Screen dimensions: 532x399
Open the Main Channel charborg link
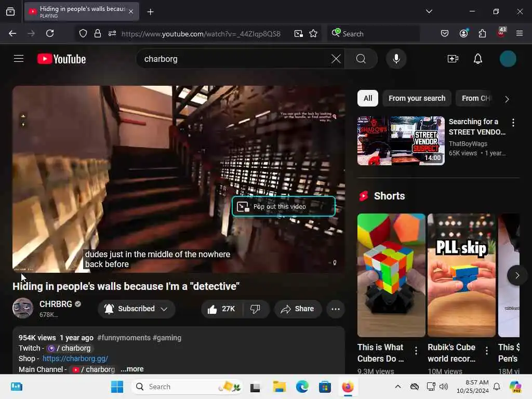(x=94, y=369)
